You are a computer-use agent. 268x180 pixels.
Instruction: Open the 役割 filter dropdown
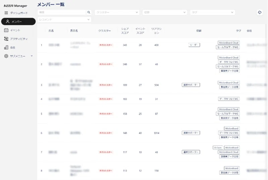click(x=165, y=12)
